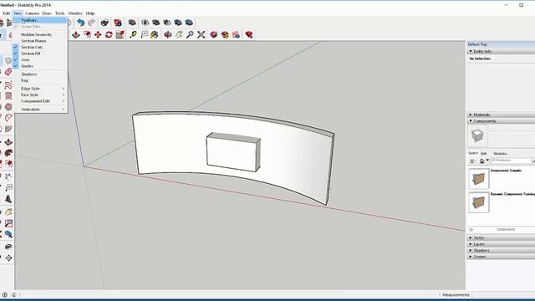Click the Undo arrow icon
The image size is (535, 301).
point(80,23)
